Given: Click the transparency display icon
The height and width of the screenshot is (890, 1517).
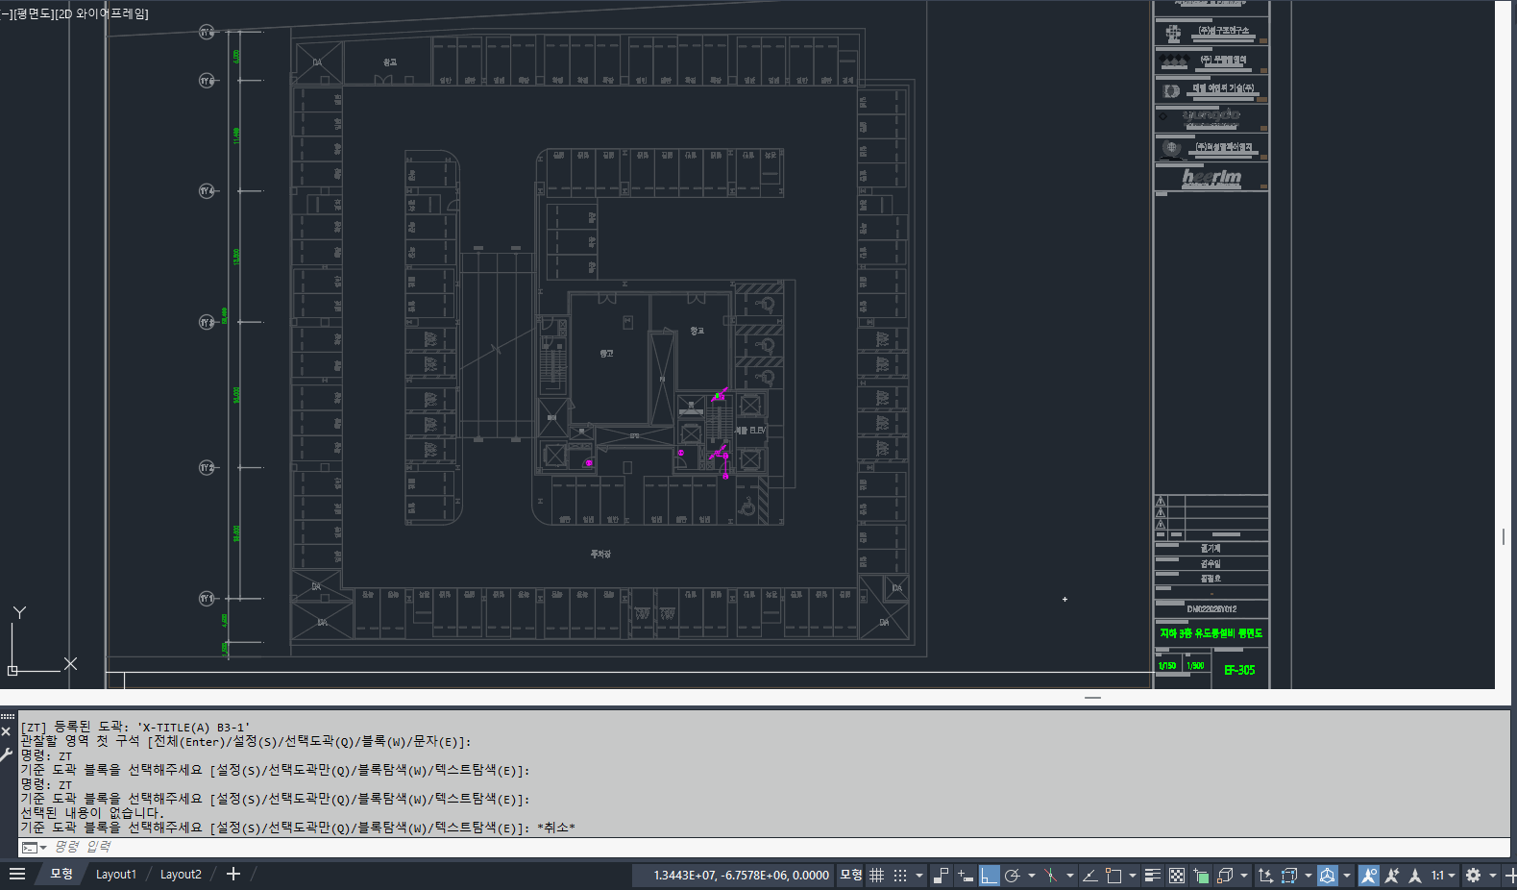Looking at the screenshot, I should [1177, 876].
